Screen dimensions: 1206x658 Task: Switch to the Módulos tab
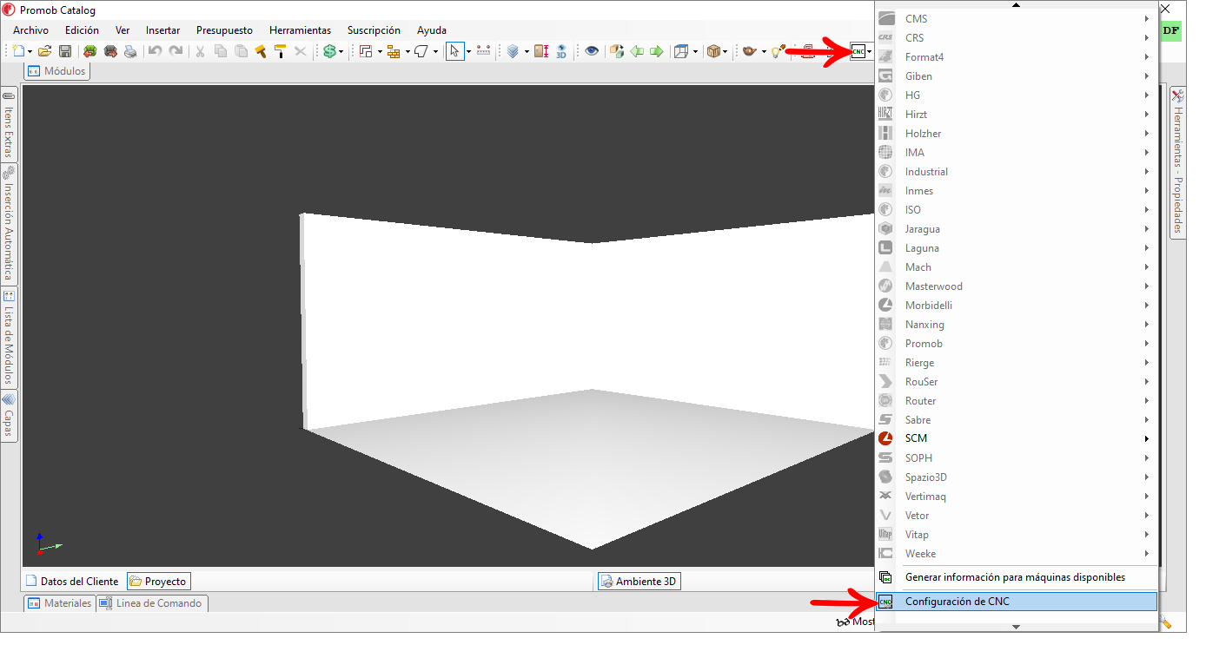57,71
